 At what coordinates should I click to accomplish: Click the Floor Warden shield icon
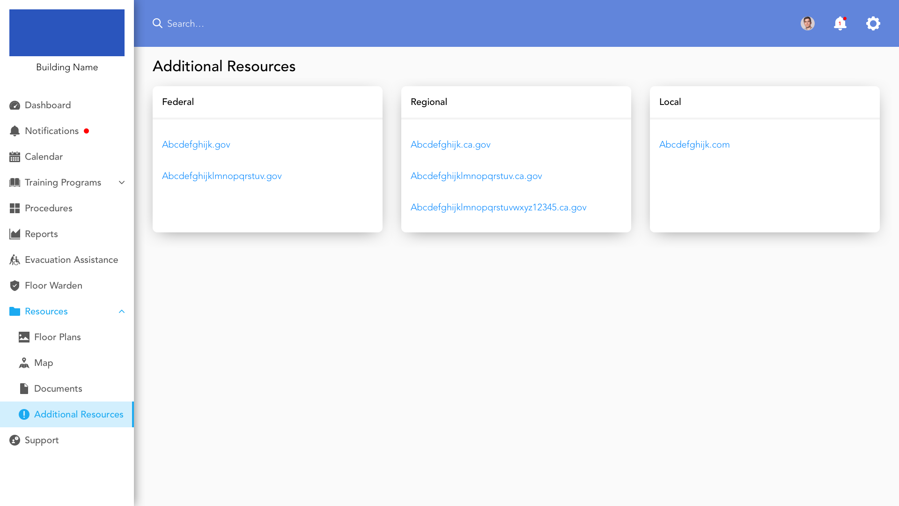15,286
